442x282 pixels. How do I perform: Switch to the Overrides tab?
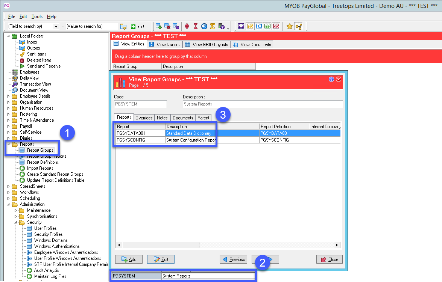tap(144, 118)
